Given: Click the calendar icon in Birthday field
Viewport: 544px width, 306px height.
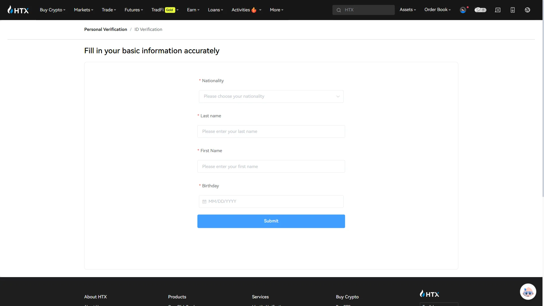Looking at the screenshot, I should pos(204,201).
